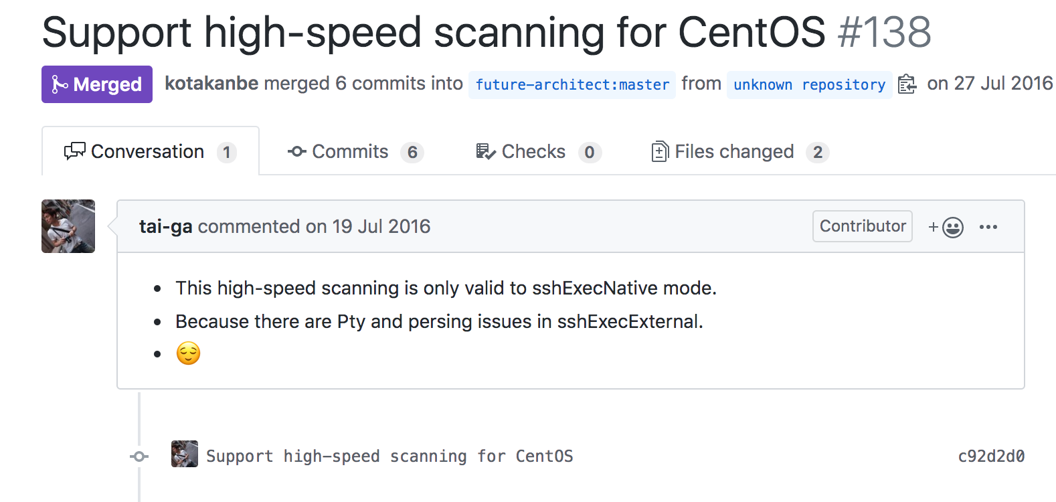Open the future-architect:master branch link
The height and width of the screenshot is (502, 1056).
(x=572, y=85)
